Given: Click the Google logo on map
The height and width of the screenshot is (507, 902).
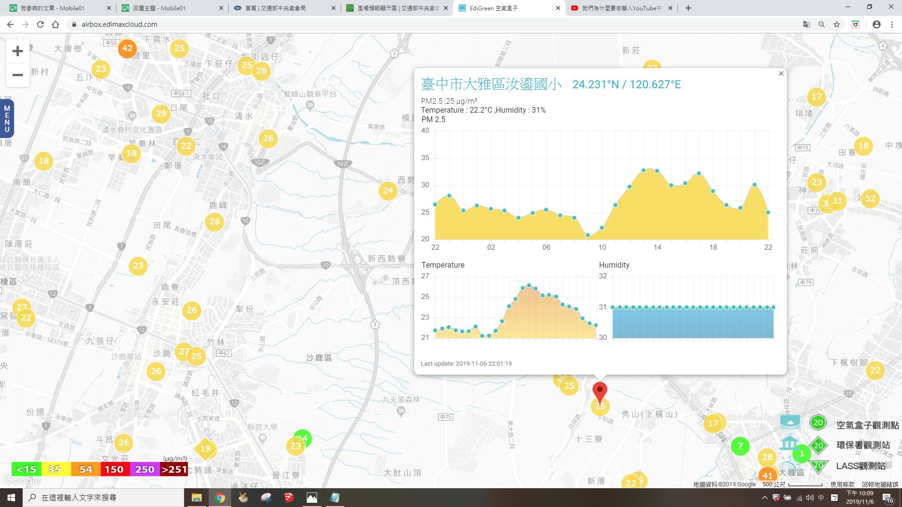Looking at the screenshot, I should (22, 480).
